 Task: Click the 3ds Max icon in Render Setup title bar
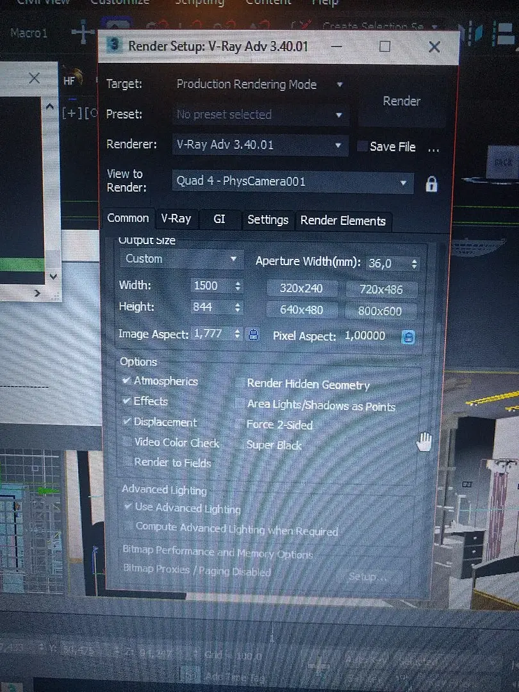(114, 45)
